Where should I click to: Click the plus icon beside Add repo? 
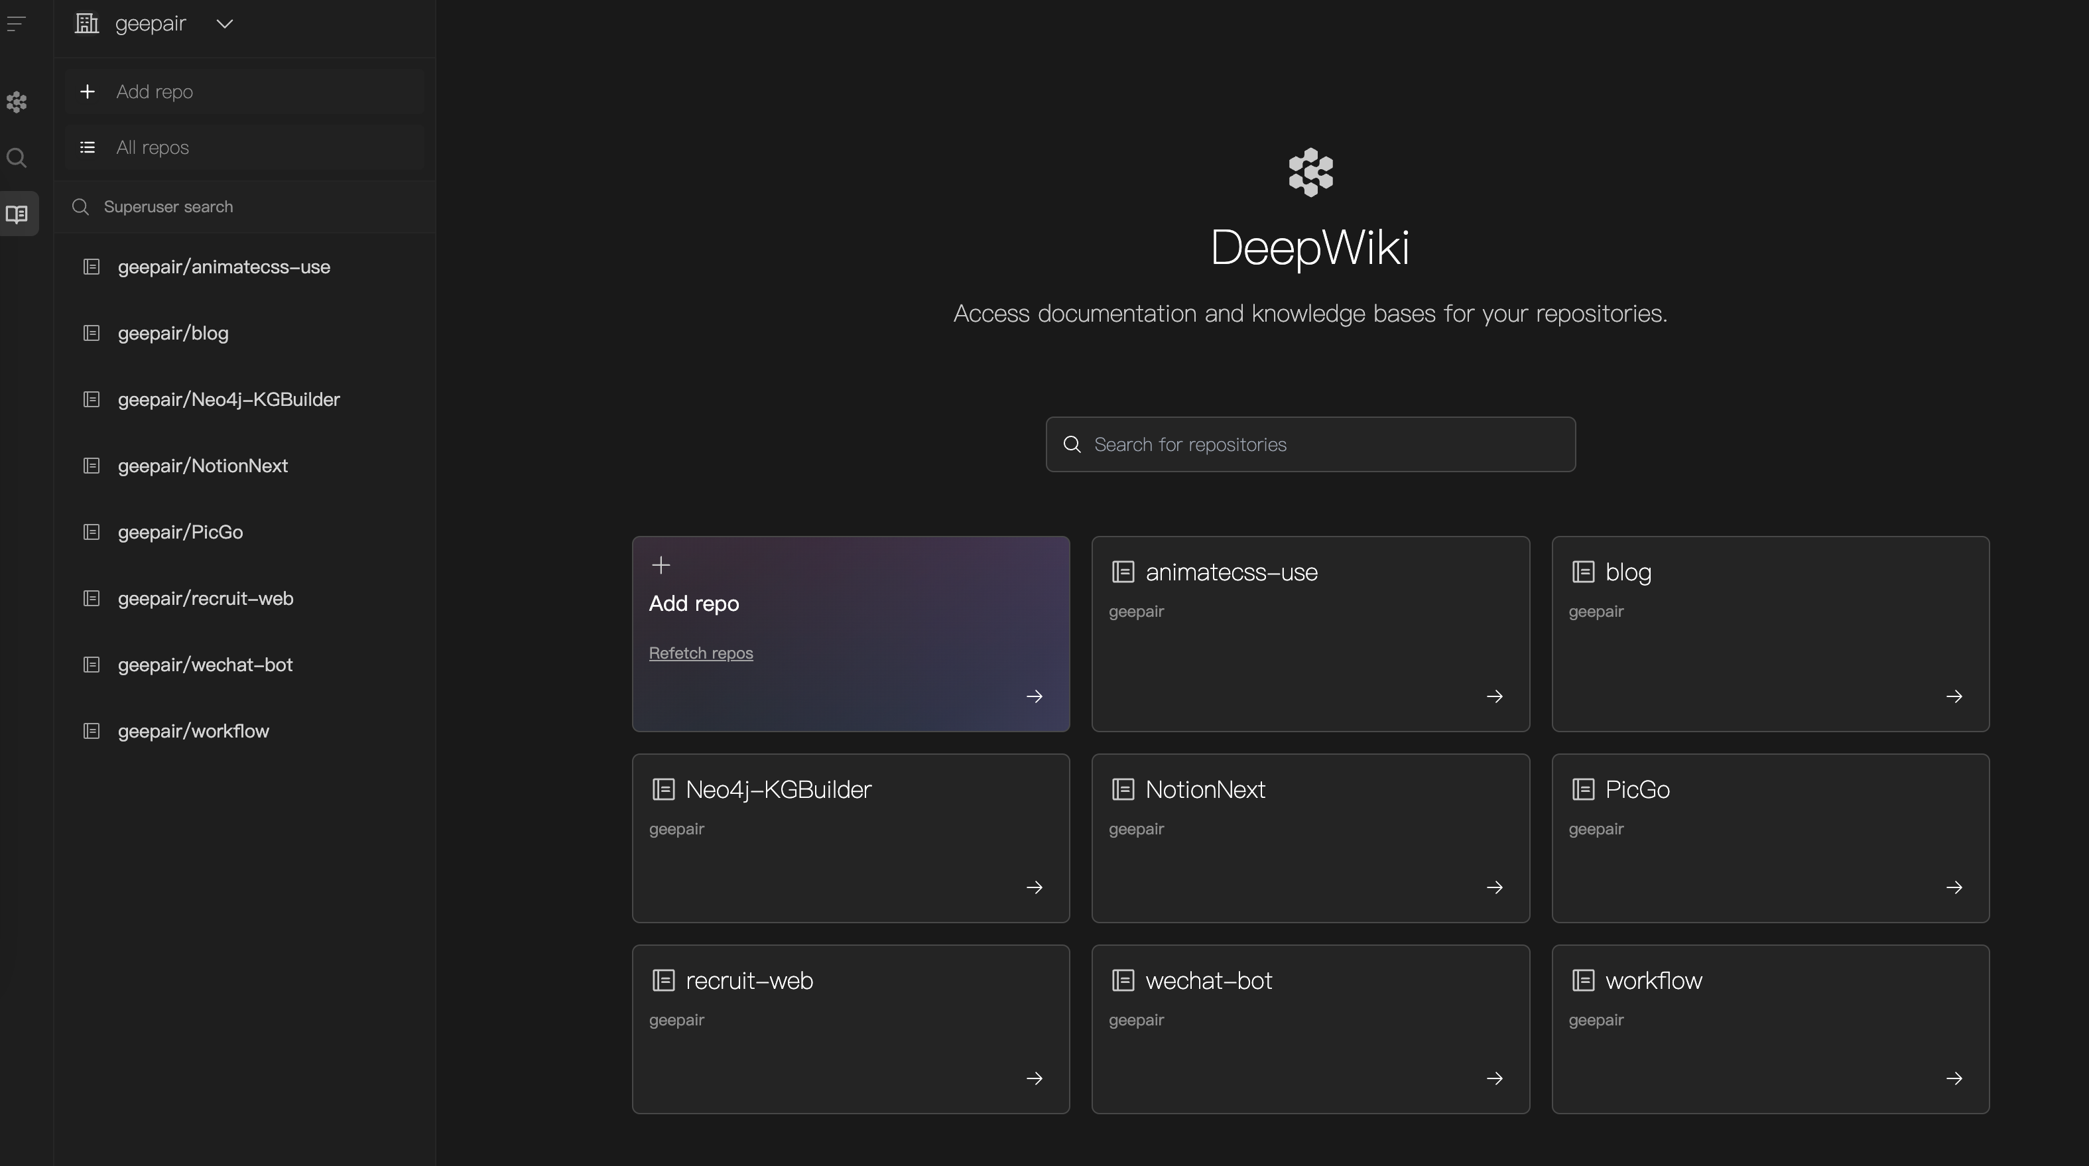[88, 92]
